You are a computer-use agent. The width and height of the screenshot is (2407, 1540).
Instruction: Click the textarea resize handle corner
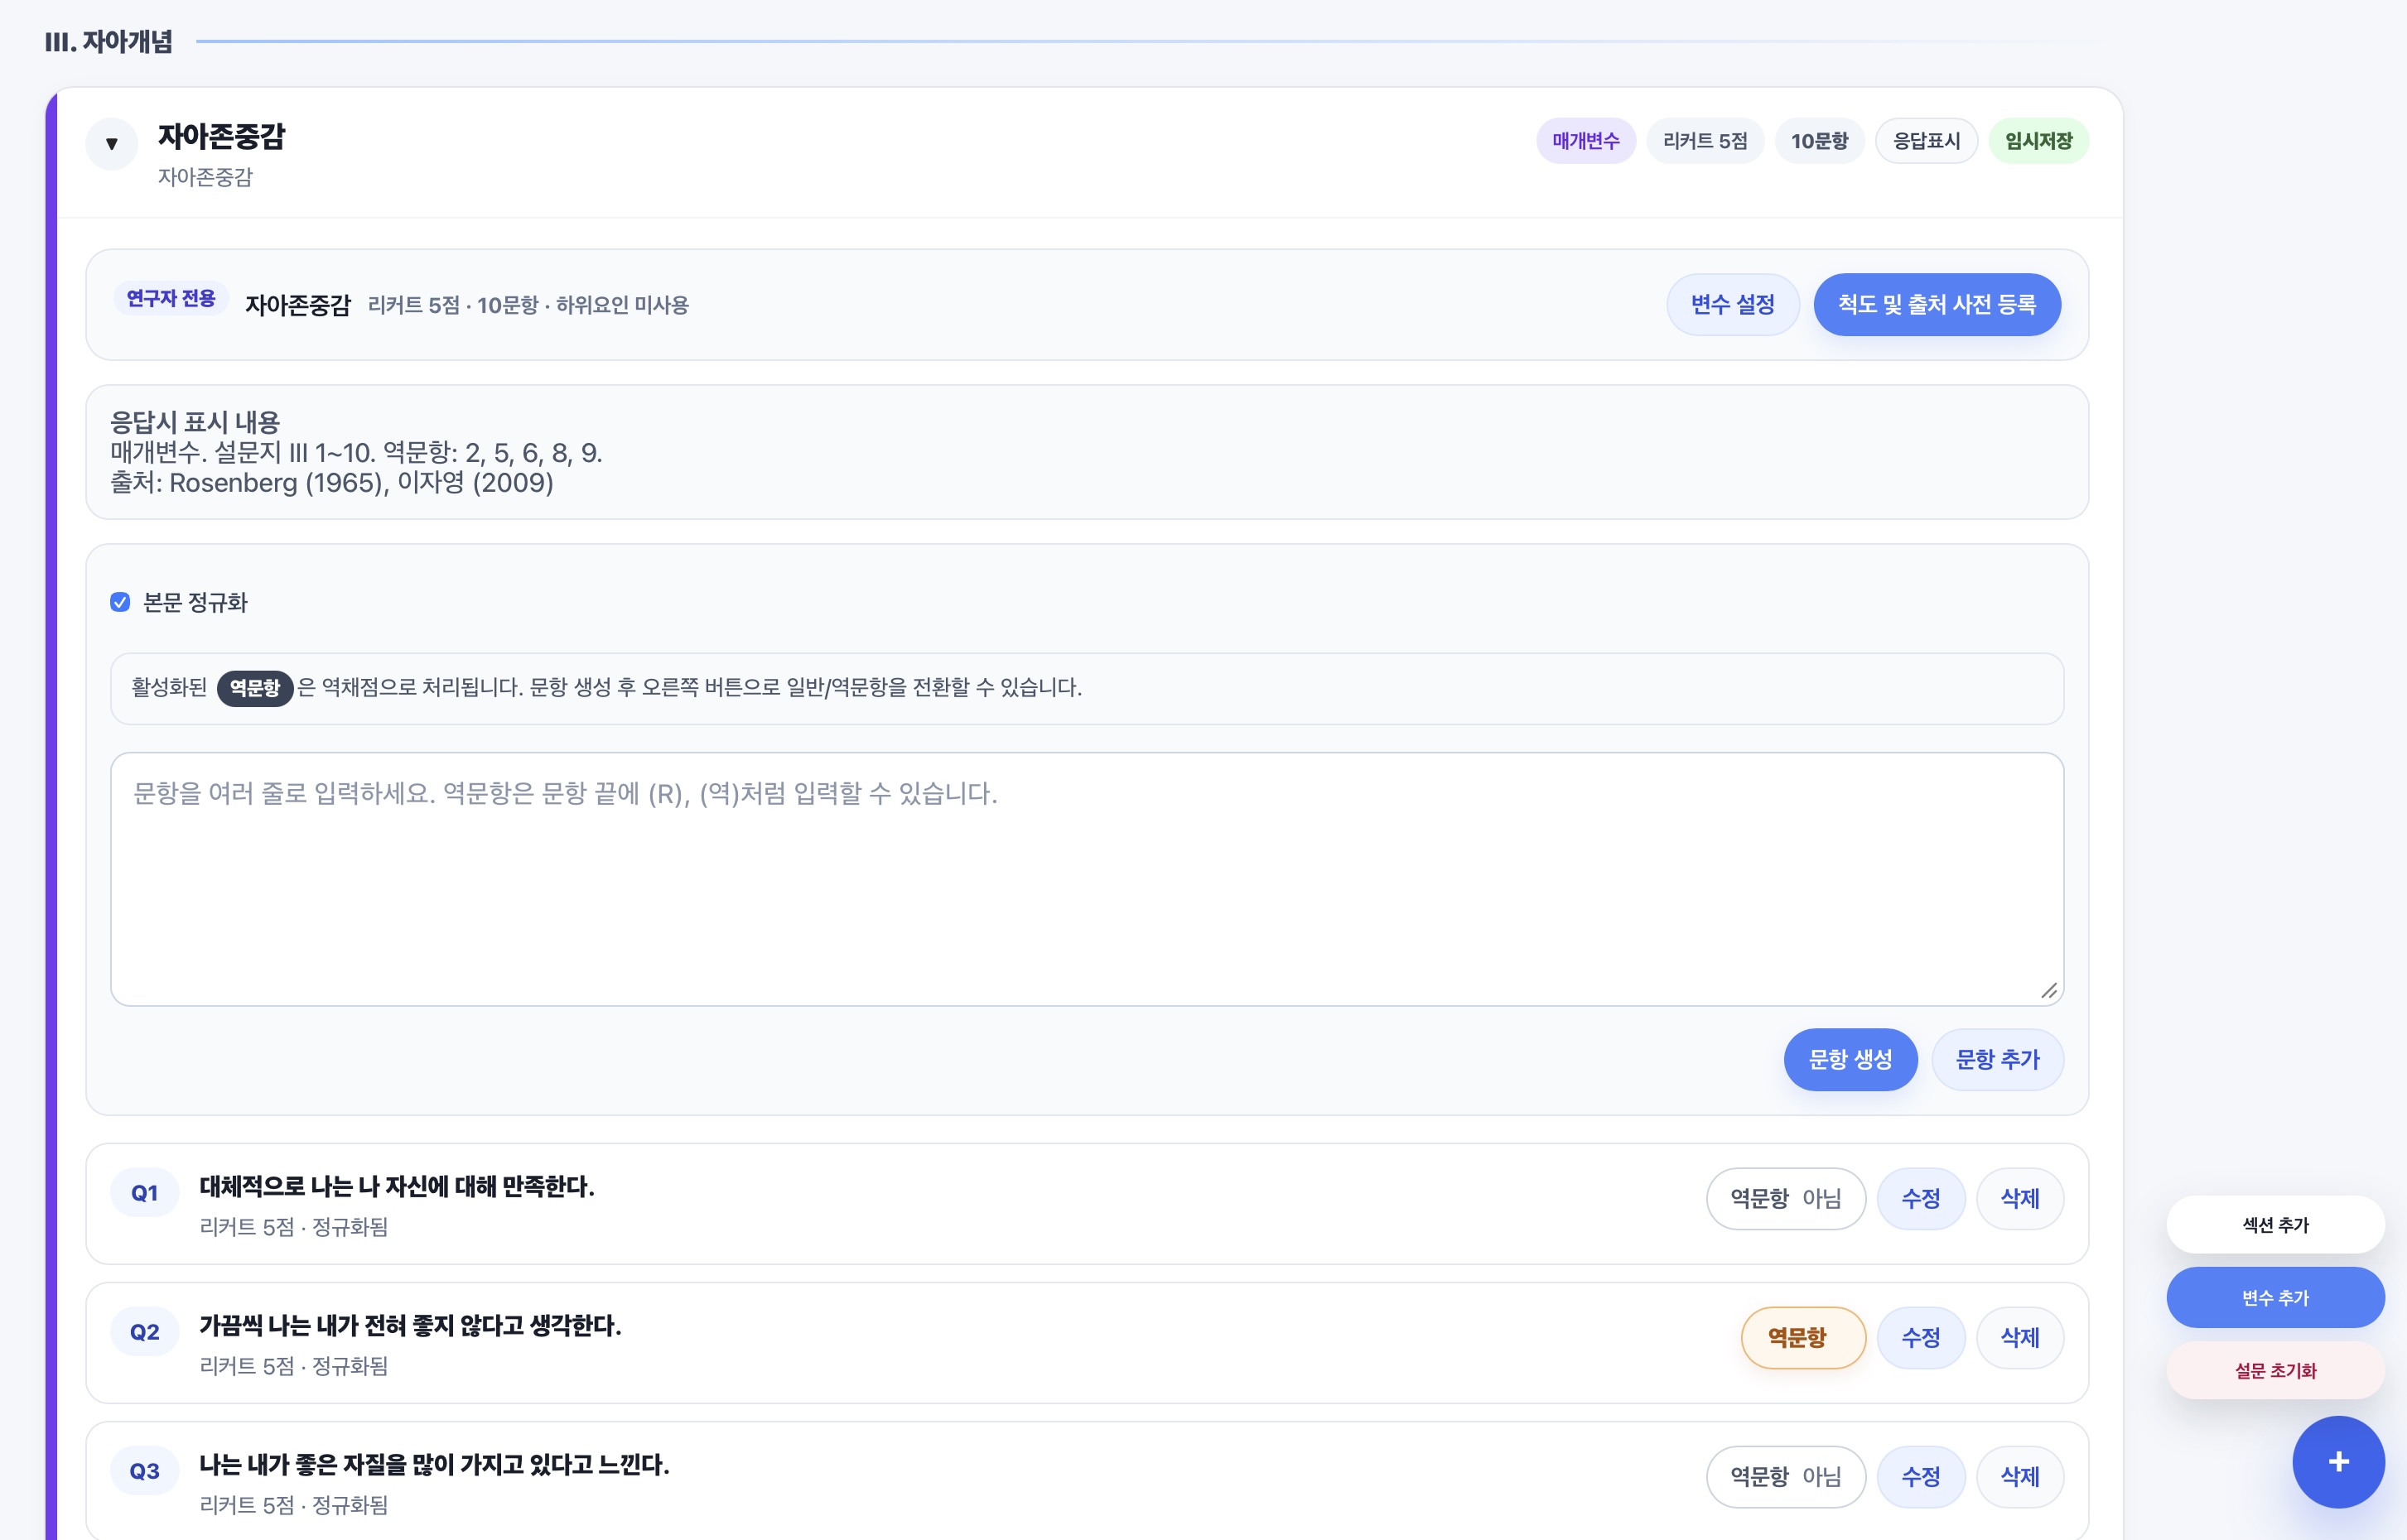pos(2049,990)
